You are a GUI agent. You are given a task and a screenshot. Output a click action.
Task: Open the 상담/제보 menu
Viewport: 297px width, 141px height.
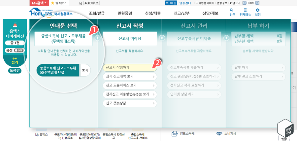point(210,13)
